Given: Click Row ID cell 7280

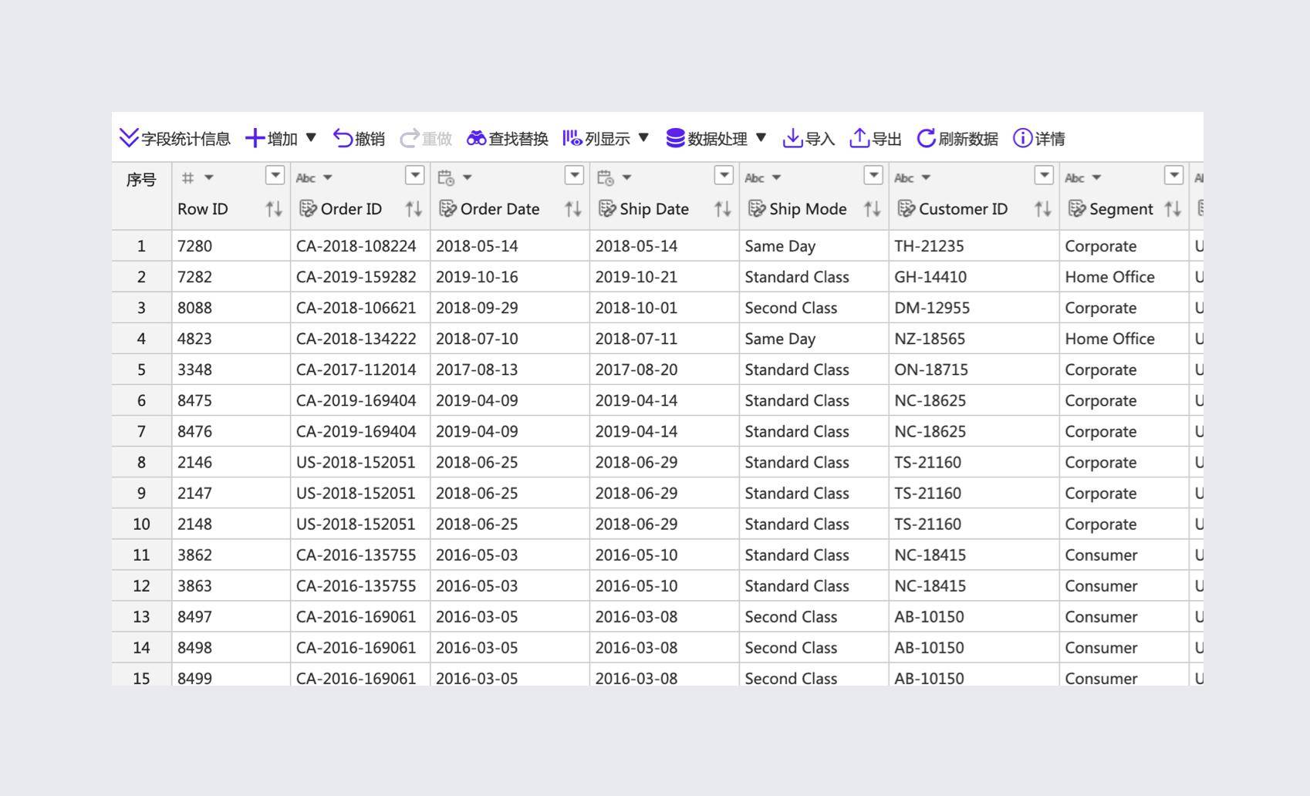Looking at the screenshot, I should [x=231, y=246].
